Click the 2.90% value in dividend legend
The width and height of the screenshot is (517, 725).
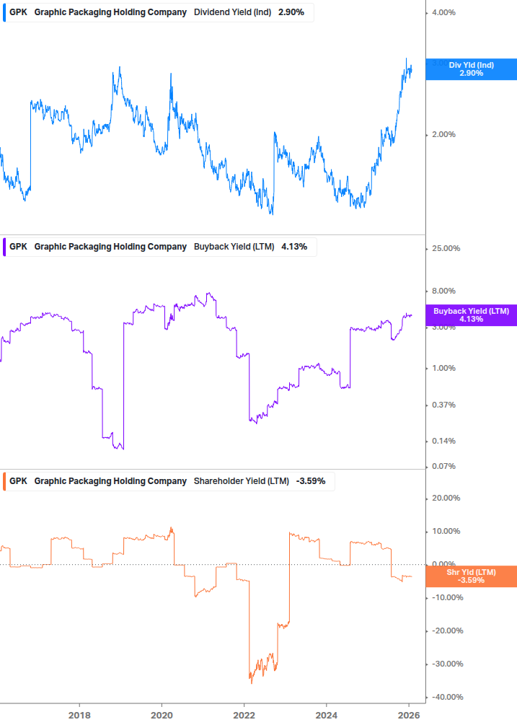291,12
